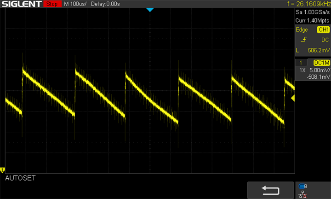Click the blue trigger position marker
This screenshot has width=331, height=199.
pos(150,10)
